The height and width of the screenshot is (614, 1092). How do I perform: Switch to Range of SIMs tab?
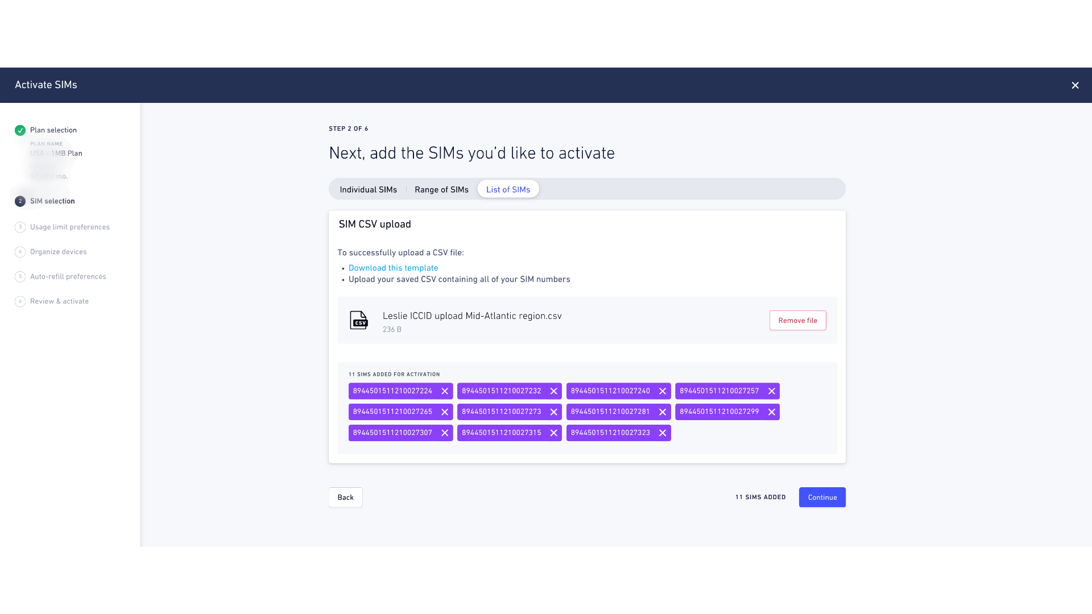(441, 189)
